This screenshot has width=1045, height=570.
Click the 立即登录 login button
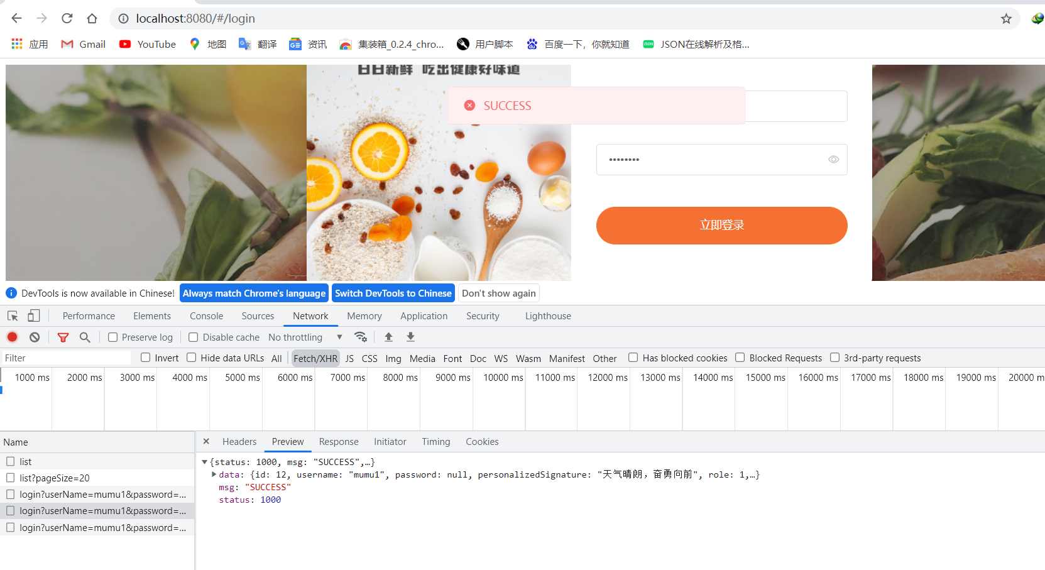(721, 225)
